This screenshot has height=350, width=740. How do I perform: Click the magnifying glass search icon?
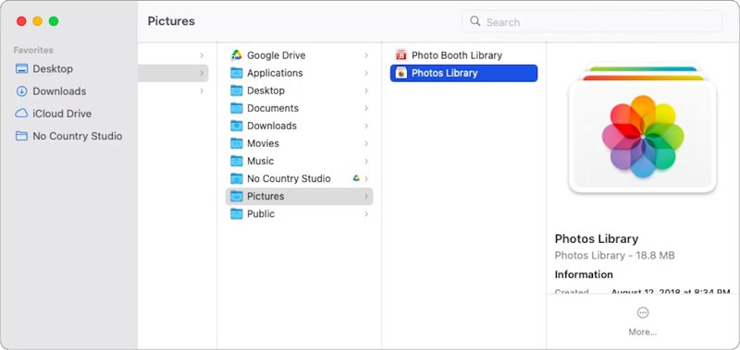click(475, 21)
